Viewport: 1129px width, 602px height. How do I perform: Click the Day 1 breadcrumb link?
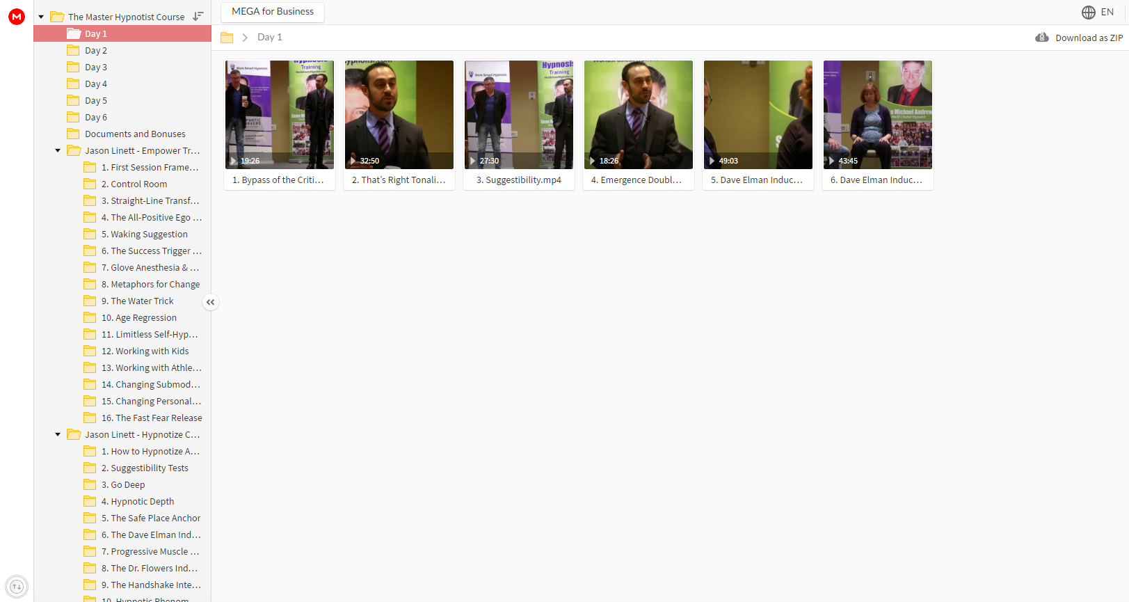[x=270, y=37]
